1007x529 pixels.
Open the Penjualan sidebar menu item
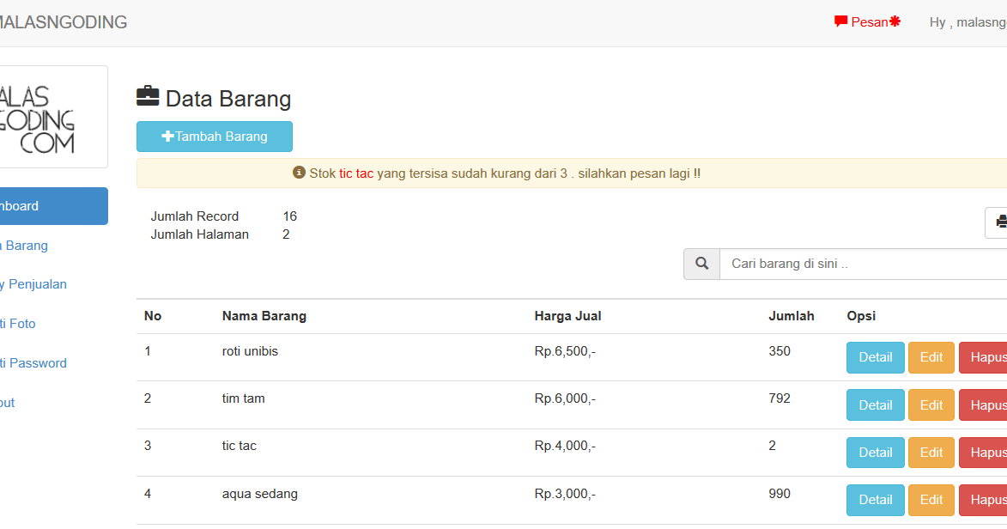click(x=33, y=283)
